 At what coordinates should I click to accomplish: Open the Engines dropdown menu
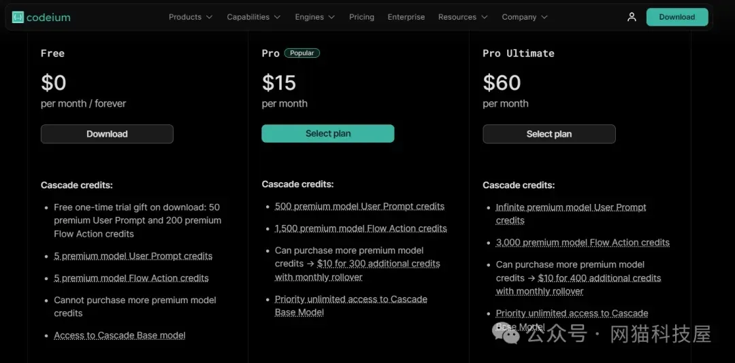click(x=314, y=17)
